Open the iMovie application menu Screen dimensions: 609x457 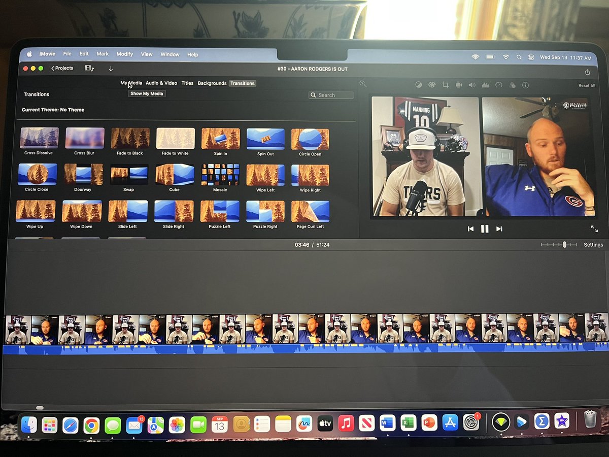[x=48, y=54]
